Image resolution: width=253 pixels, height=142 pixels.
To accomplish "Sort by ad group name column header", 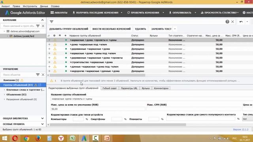I will pos(85,35).
